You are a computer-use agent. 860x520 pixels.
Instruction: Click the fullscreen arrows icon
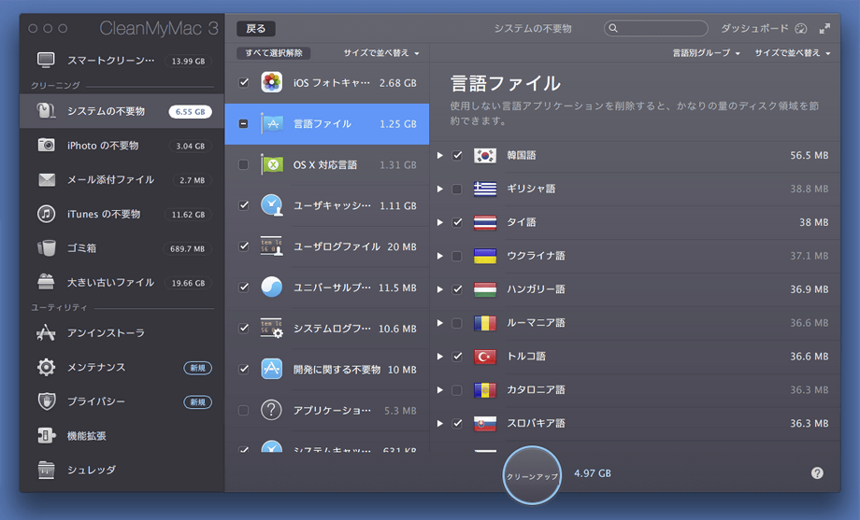click(824, 29)
